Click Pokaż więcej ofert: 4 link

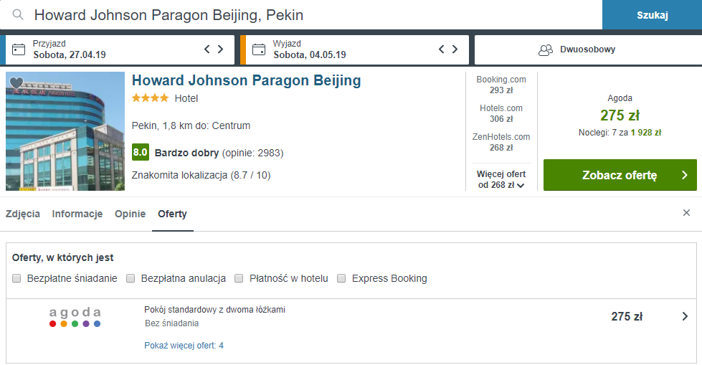[x=184, y=346]
